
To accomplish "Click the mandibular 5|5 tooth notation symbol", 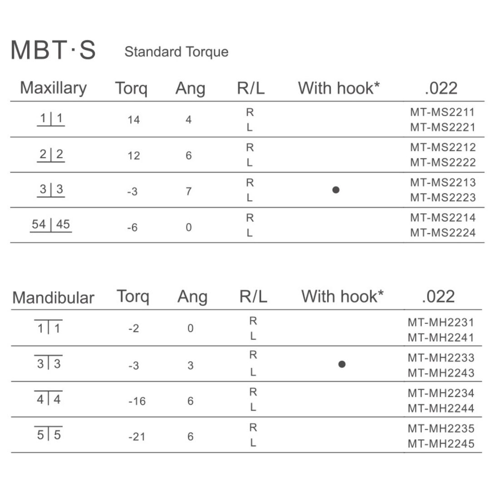I will 49,435.
